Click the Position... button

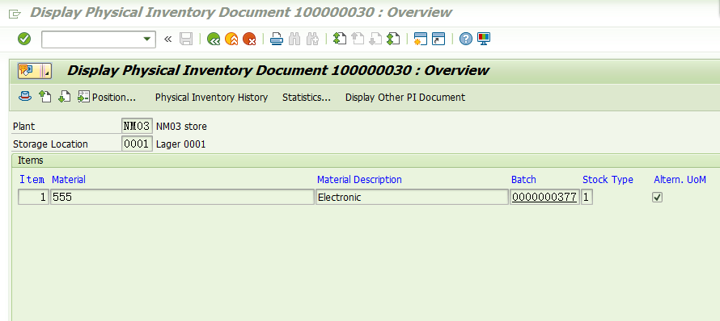[107, 97]
